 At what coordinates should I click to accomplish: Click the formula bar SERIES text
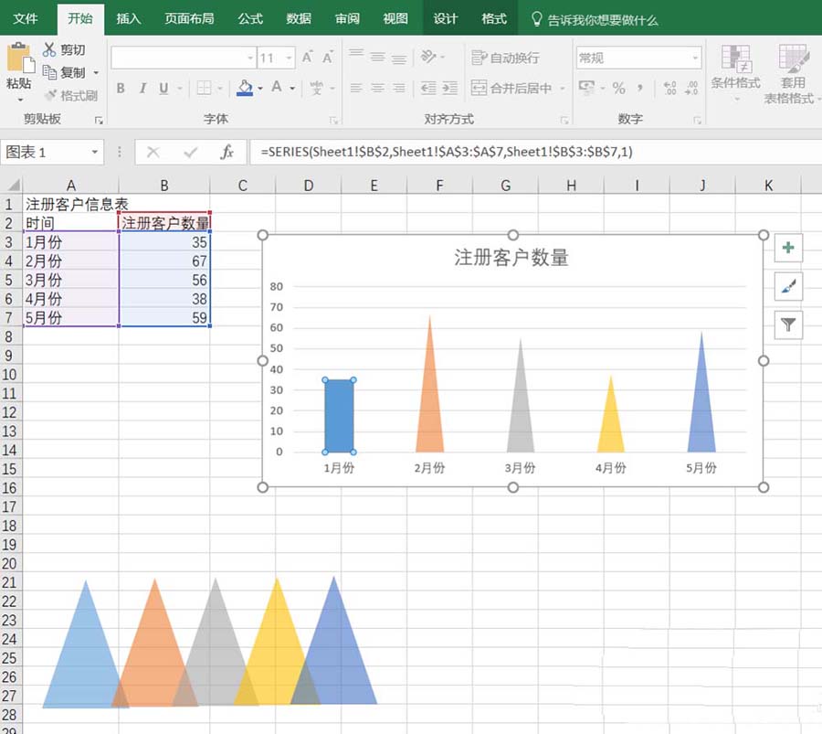[447, 152]
